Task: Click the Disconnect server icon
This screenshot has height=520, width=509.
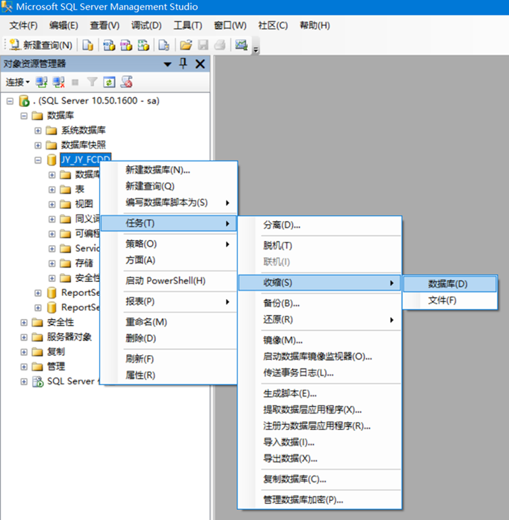Action: [x=59, y=82]
